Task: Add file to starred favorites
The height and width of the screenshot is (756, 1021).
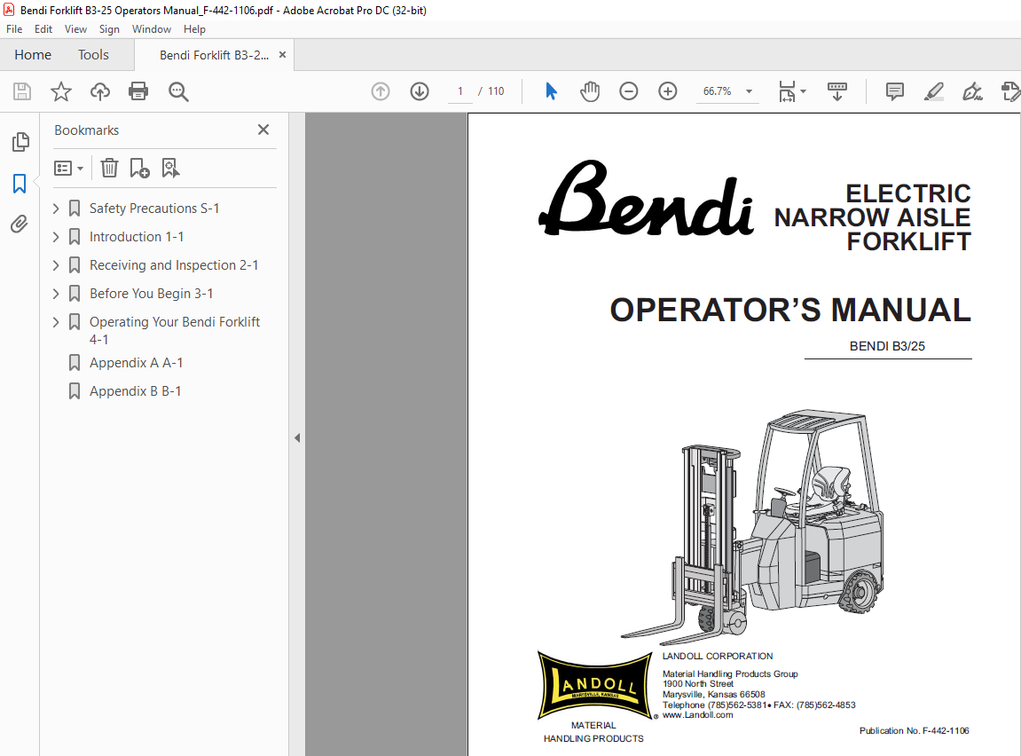Action: coord(61,91)
